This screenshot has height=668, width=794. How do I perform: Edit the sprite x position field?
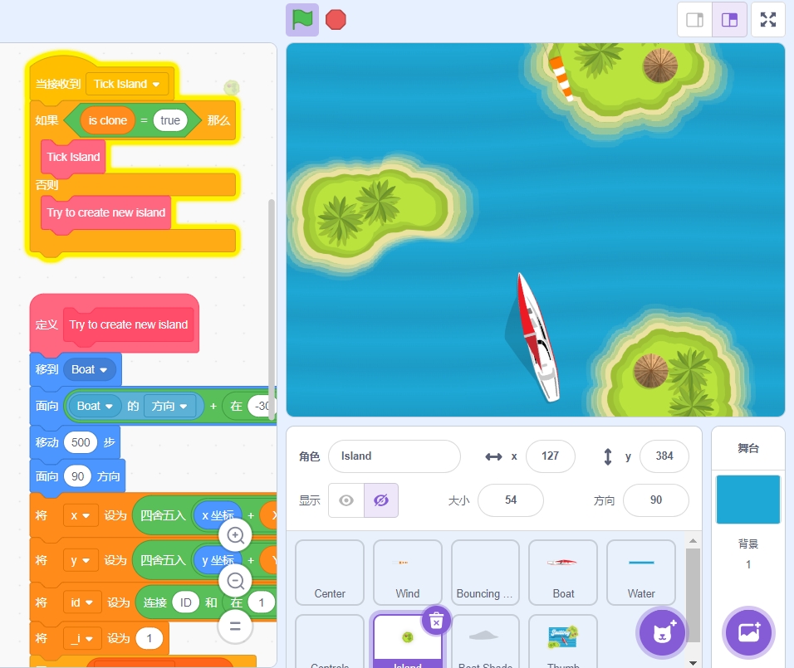[x=551, y=456]
